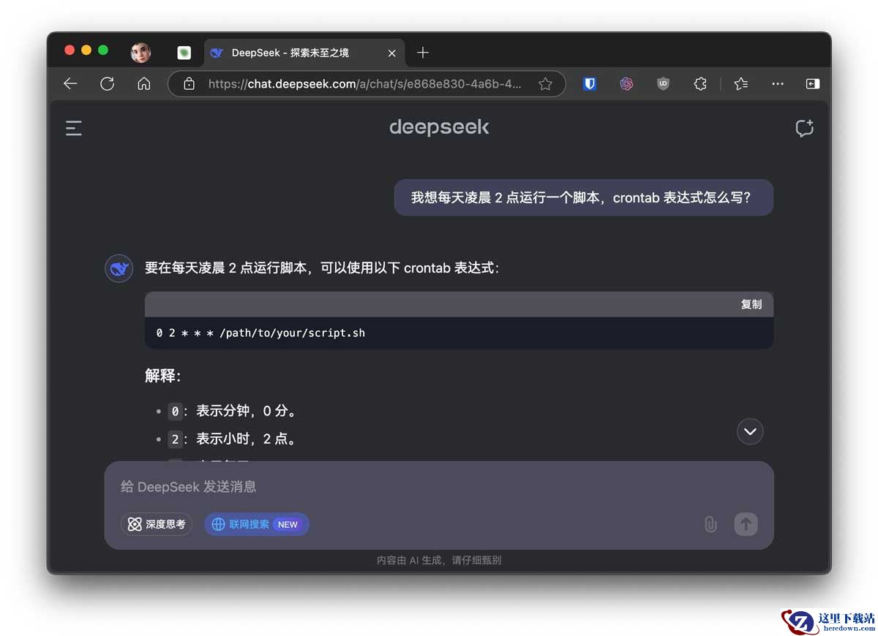Open the Bitwarden shield extension
This screenshot has height=636, width=878.
pos(590,84)
